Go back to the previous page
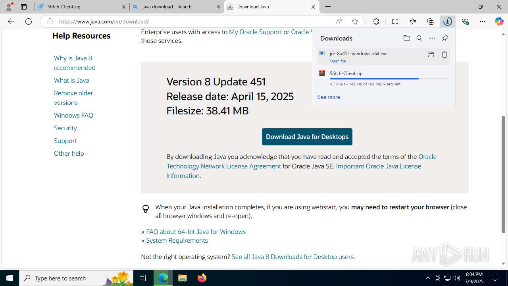 click(11, 21)
